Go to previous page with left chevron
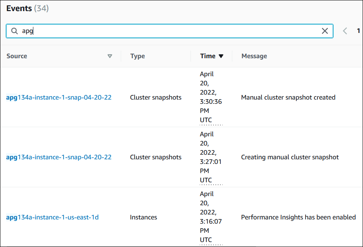The width and height of the screenshot is (363, 247). (x=345, y=31)
